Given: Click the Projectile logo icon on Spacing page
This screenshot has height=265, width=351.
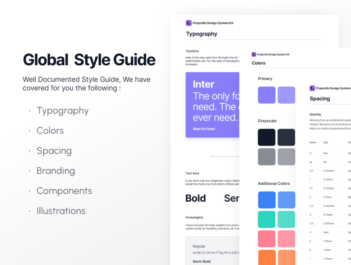Looking at the screenshot, I should pos(312,88).
